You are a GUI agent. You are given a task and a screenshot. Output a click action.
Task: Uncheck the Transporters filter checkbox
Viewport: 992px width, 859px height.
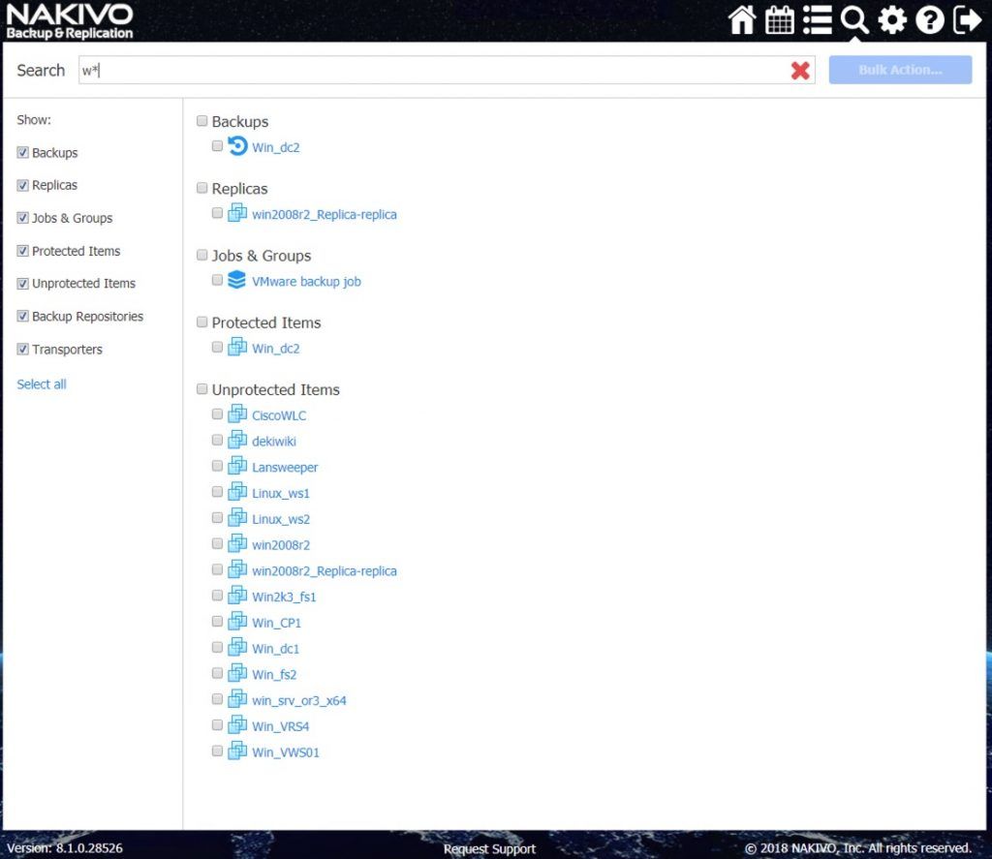tap(23, 349)
